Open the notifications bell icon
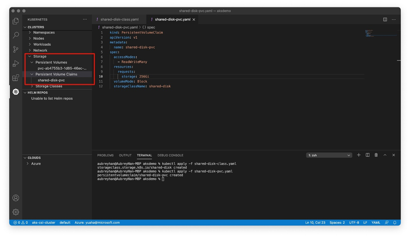Screen dimensions: 410x237 coord(395,223)
